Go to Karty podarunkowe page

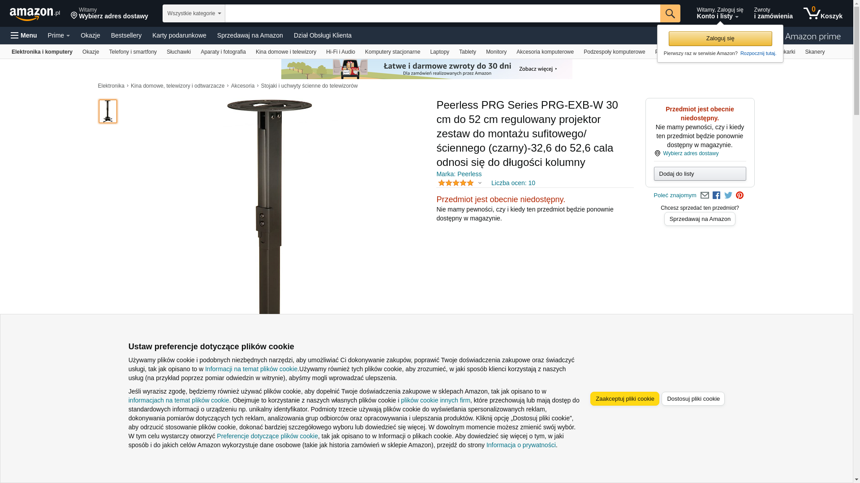pyautogui.click(x=179, y=35)
